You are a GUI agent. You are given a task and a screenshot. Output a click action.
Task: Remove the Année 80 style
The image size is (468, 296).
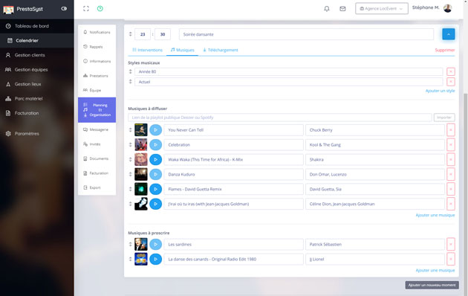(451, 71)
